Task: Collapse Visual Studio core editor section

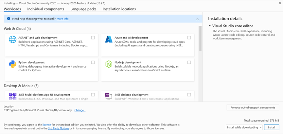Action: [x=209, y=26]
